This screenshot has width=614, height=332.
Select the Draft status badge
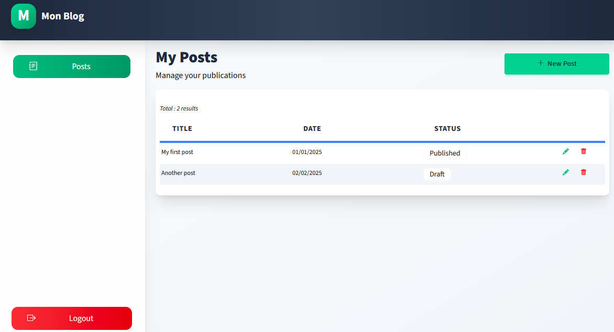click(437, 174)
